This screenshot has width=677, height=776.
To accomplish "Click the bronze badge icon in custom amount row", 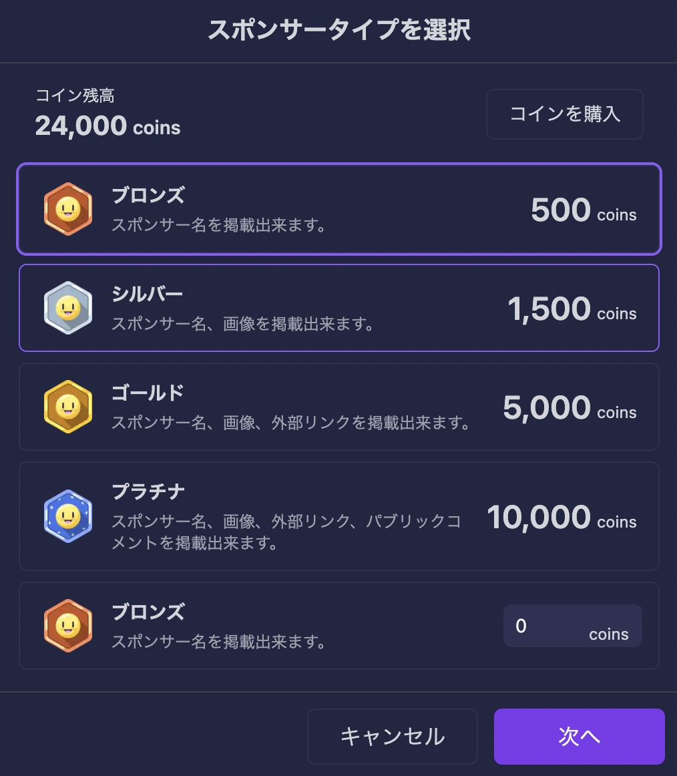I will [67, 626].
